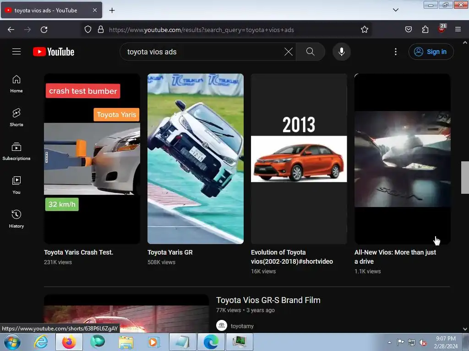Activate voice search microphone
469x351 pixels.
[342, 52]
